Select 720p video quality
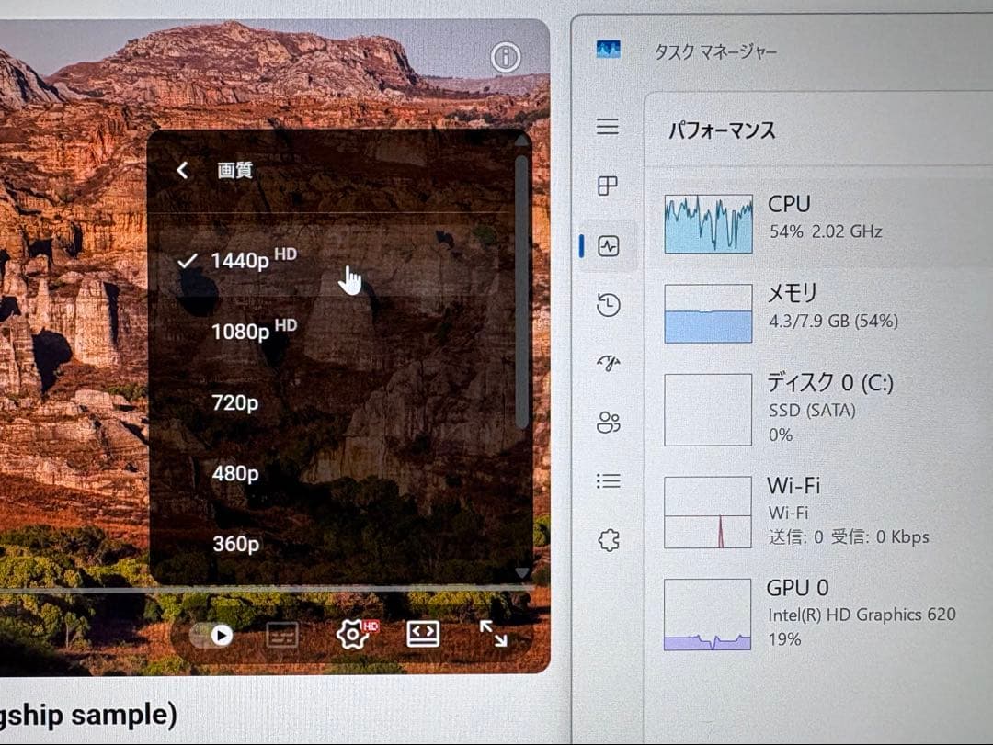Viewport: 993px width, 745px height. click(234, 402)
